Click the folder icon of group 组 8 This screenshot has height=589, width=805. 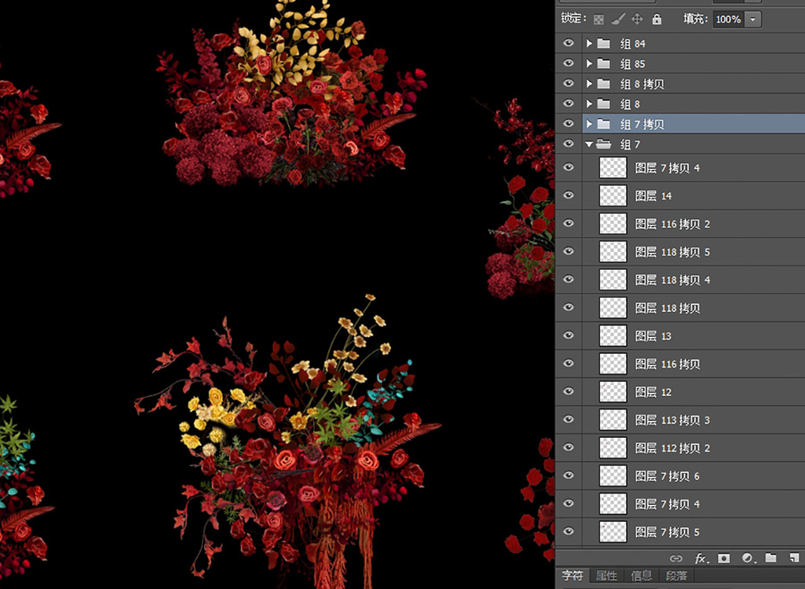pyautogui.click(x=604, y=104)
